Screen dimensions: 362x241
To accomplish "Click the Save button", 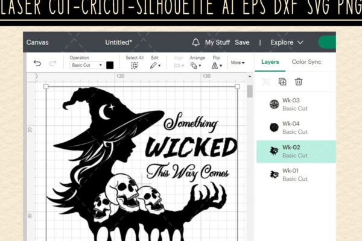I will tap(242, 42).
